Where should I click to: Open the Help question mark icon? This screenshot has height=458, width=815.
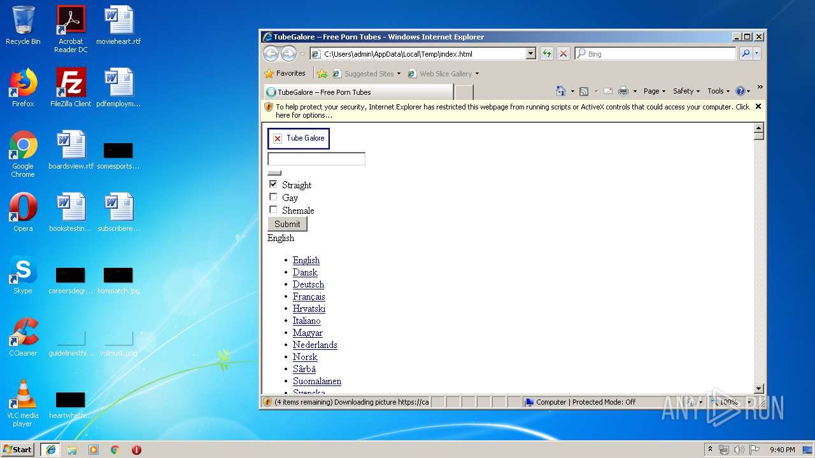[740, 91]
